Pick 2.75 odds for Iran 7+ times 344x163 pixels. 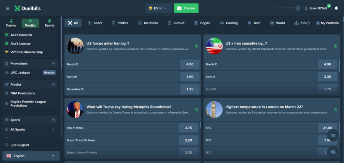pos(189,128)
